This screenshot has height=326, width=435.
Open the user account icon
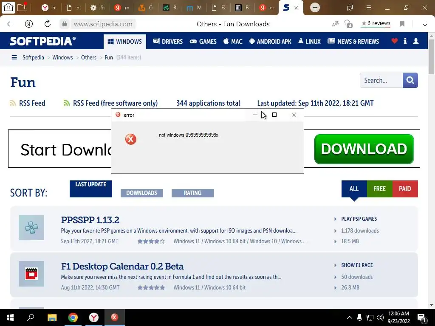416,41
